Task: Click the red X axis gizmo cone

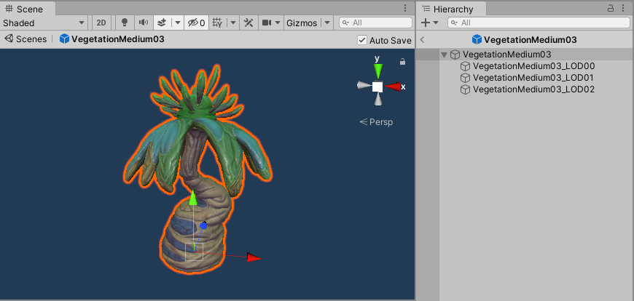Action: click(x=394, y=87)
